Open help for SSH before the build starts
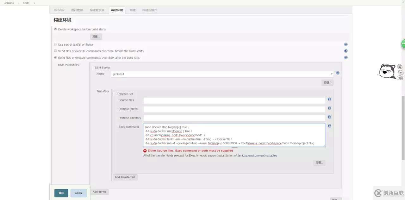 tap(346, 51)
